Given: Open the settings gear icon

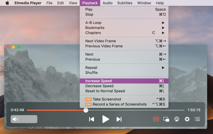Looking at the screenshot, I should tap(187, 119).
